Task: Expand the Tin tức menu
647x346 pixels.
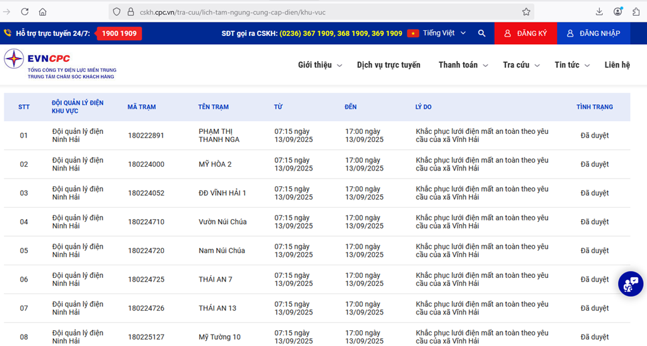Action: [x=572, y=65]
